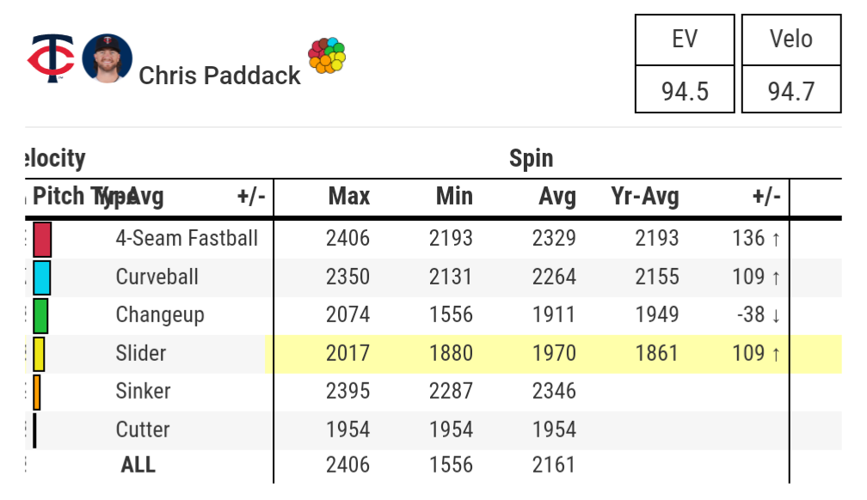Sort by Spin Avg column header
The image size is (867, 500).
[556, 197]
